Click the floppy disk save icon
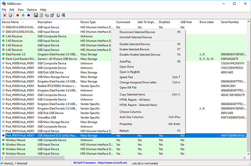 tap(36, 15)
